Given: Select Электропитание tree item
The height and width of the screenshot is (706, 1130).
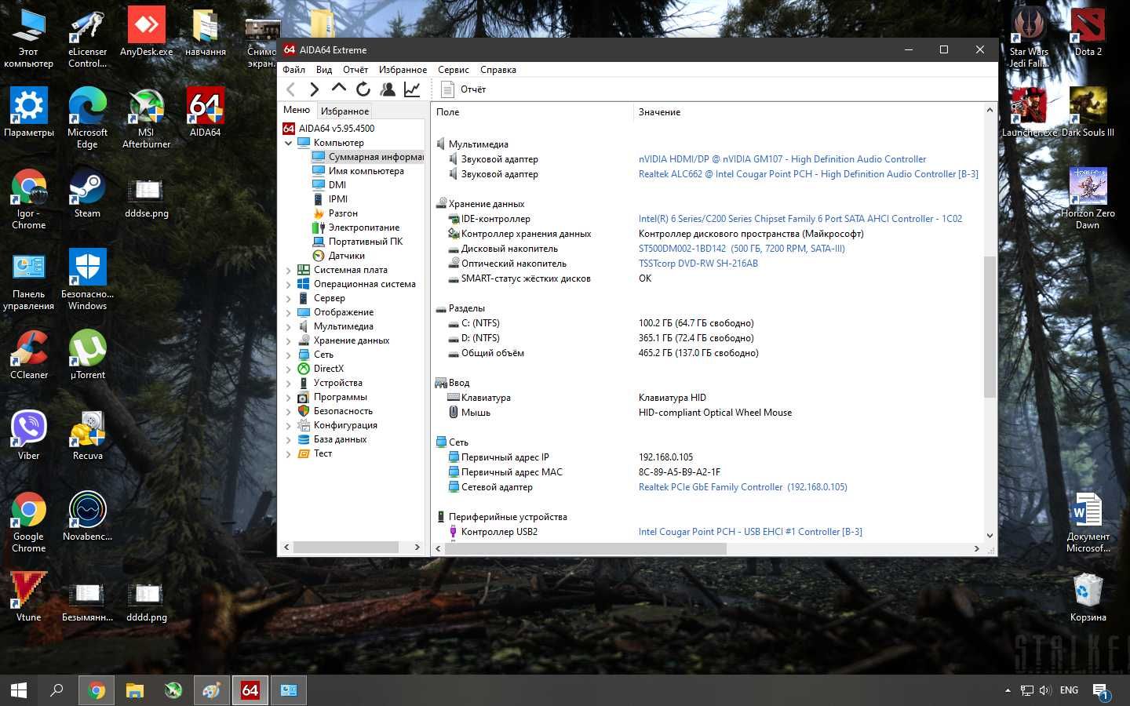Looking at the screenshot, I should pos(364,227).
